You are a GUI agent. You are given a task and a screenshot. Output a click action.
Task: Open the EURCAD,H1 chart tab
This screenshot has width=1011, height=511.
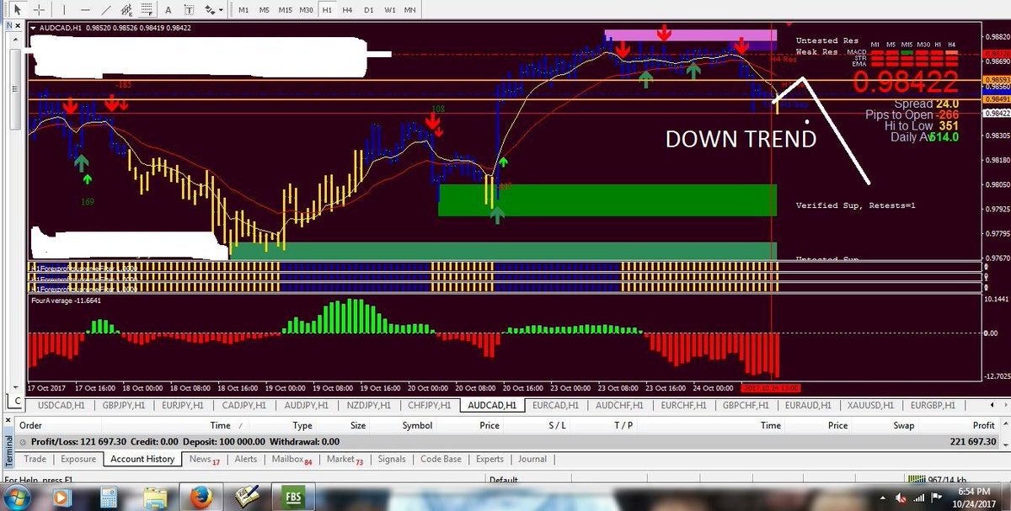(x=555, y=405)
